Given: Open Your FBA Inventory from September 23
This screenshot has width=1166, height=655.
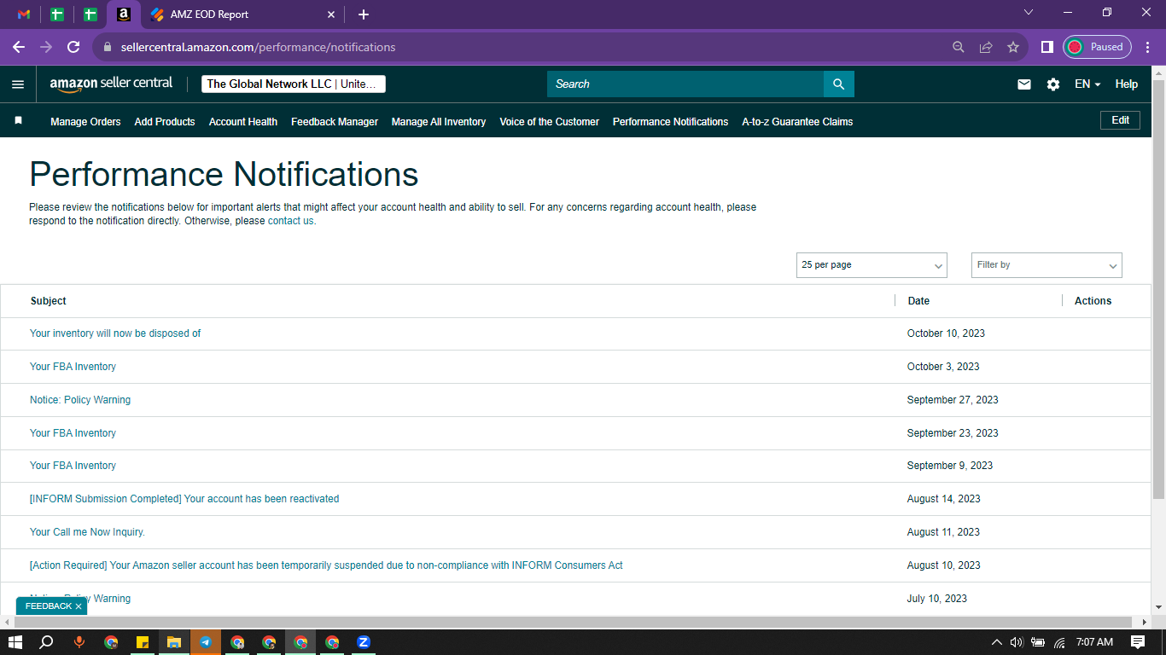Looking at the screenshot, I should click(x=73, y=433).
